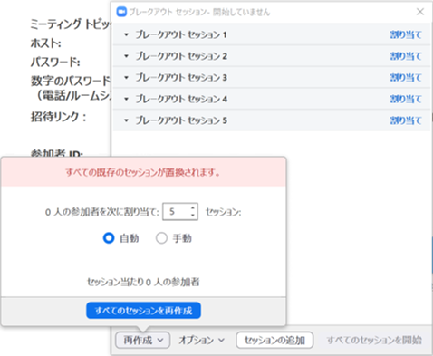
Task: Select ブレークアウト セッション 2 row label
Action: [x=181, y=56]
